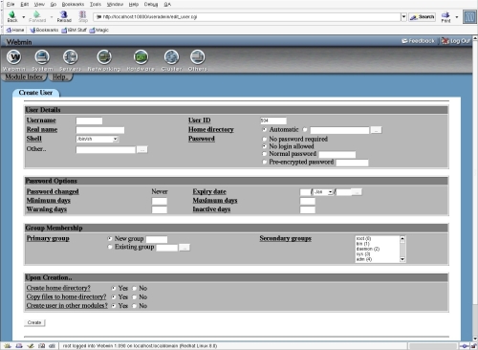The height and width of the screenshot is (350, 478).
Task: Reload the page with Reload icon
Action: coord(64,14)
